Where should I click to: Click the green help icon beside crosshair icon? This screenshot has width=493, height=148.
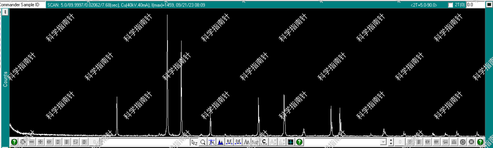[x=299, y=142]
